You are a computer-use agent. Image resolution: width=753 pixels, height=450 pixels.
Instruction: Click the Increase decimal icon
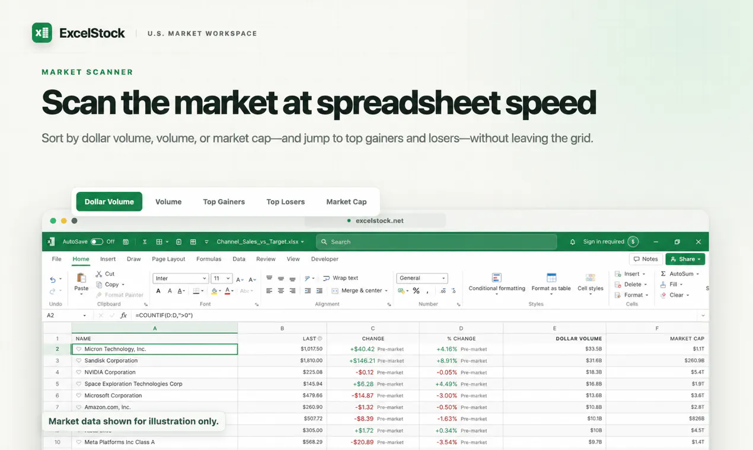(443, 291)
